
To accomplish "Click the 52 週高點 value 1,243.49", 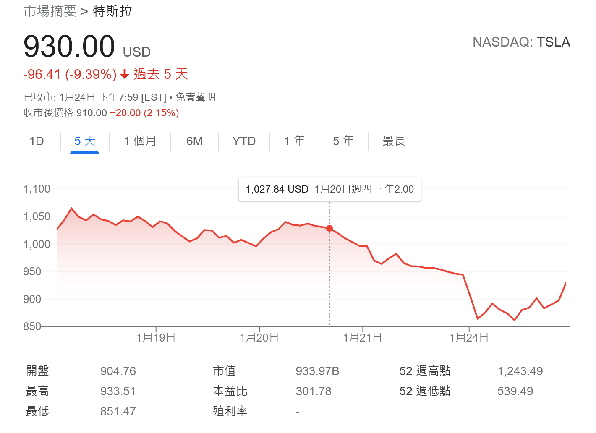I will pyautogui.click(x=520, y=371).
